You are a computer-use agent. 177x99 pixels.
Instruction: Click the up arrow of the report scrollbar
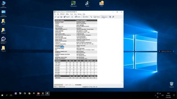tap(123, 20)
